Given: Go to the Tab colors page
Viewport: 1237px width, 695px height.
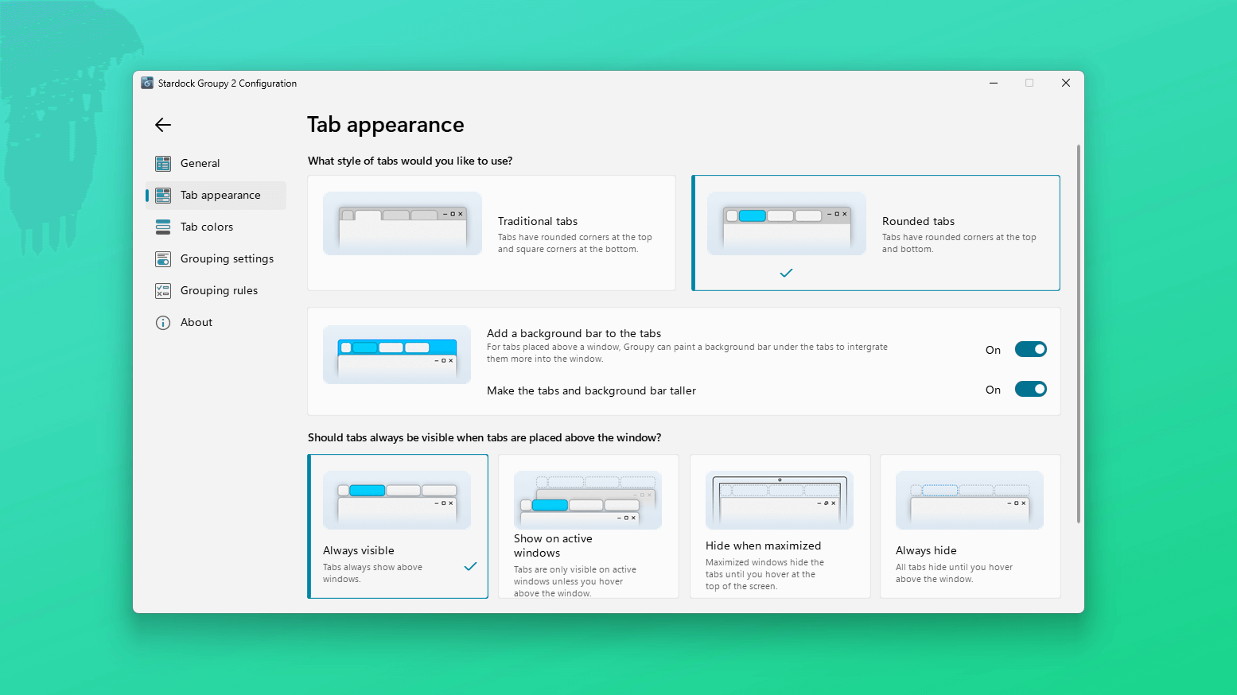Looking at the screenshot, I should 216,227.
